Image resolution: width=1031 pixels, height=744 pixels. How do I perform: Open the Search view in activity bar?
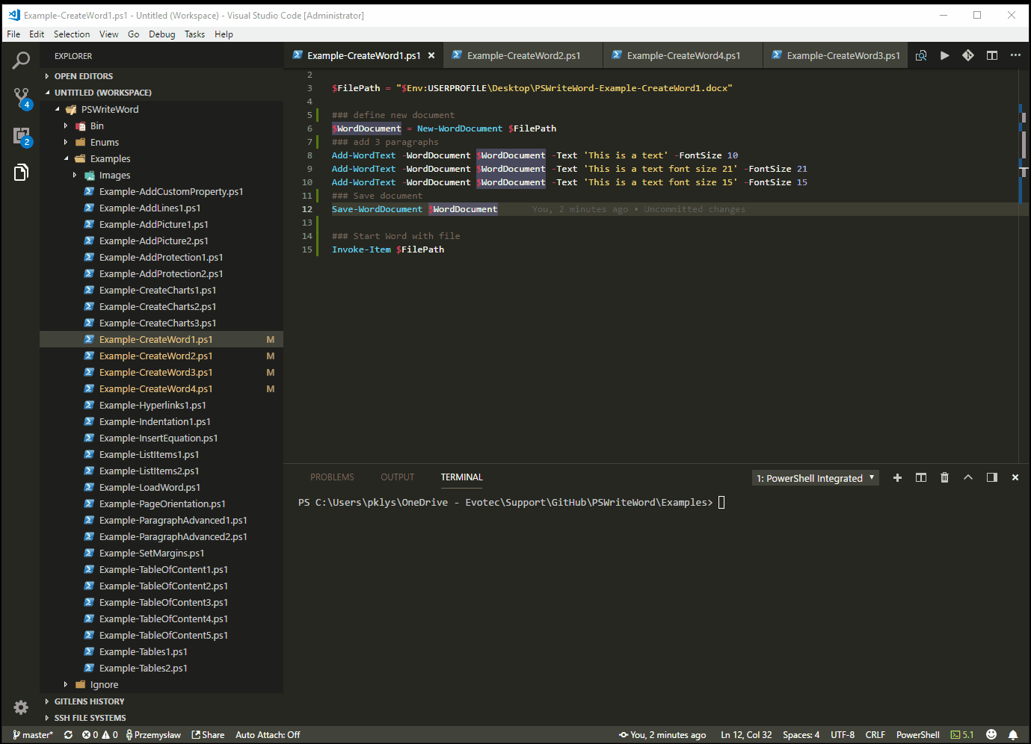(x=21, y=61)
